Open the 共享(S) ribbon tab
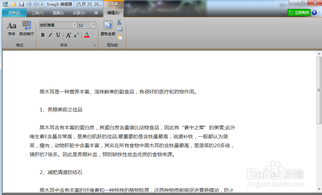The width and height of the screenshot is (322, 195). click(79, 13)
